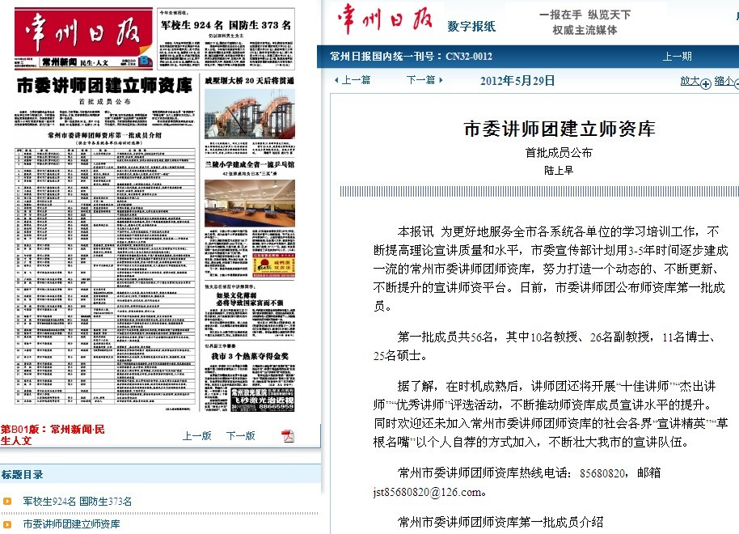Click the orange bullet beside 市委讲师团建立师资库 entry

[7, 524]
